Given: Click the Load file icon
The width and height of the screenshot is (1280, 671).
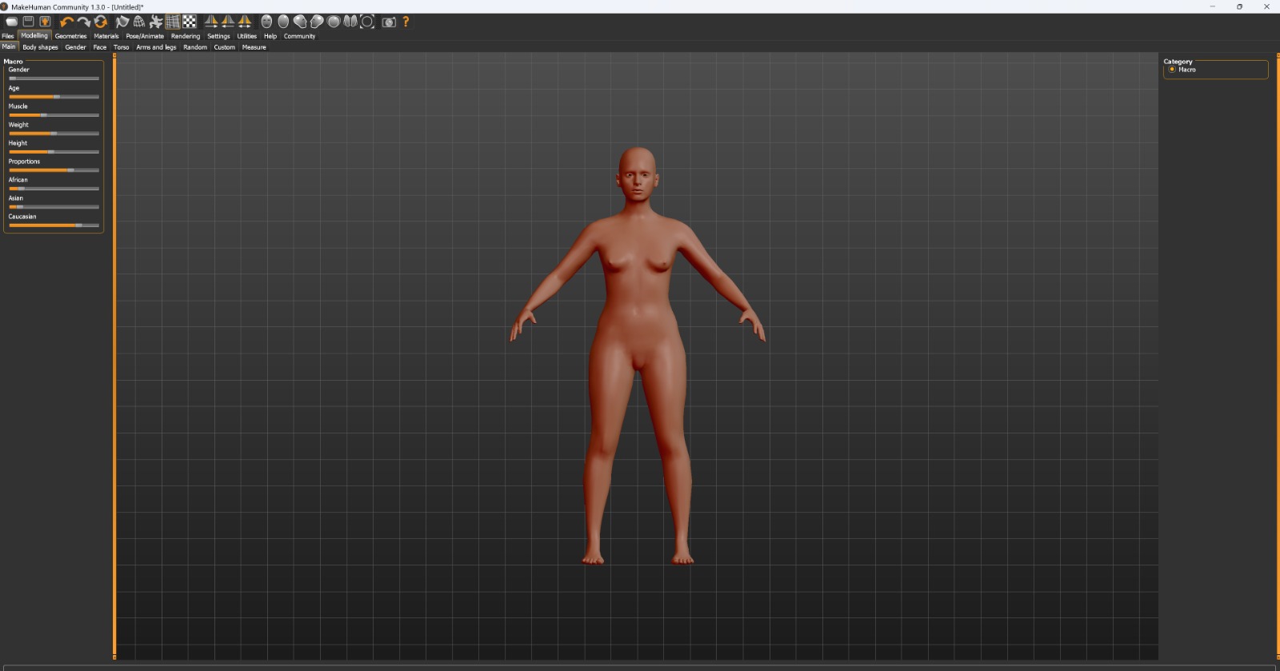Looking at the screenshot, I should click(x=11, y=22).
